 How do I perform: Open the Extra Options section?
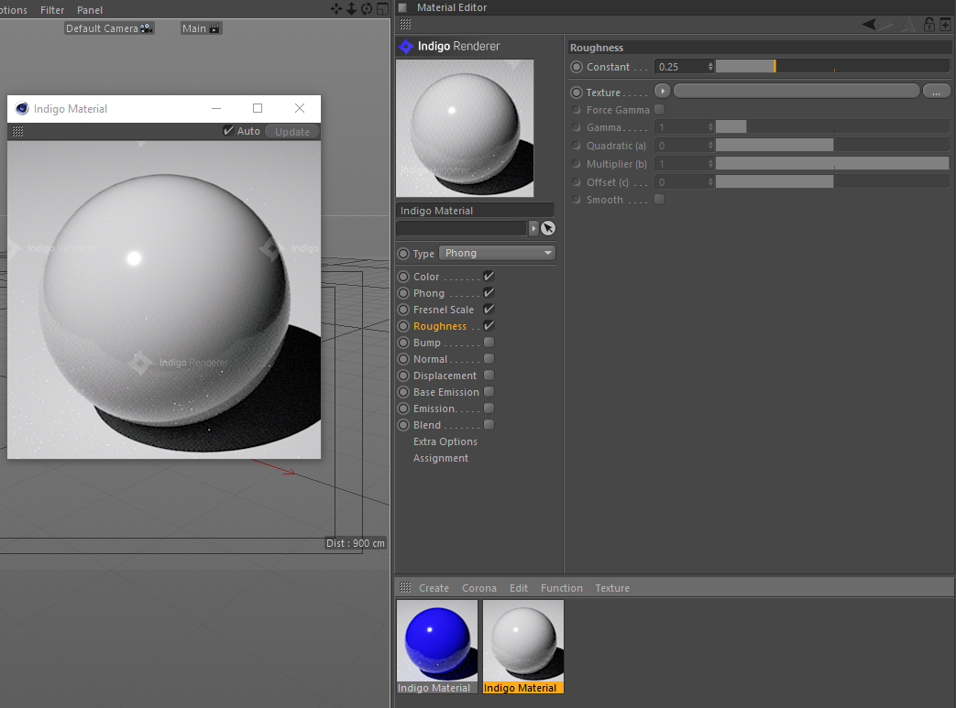pyautogui.click(x=445, y=441)
